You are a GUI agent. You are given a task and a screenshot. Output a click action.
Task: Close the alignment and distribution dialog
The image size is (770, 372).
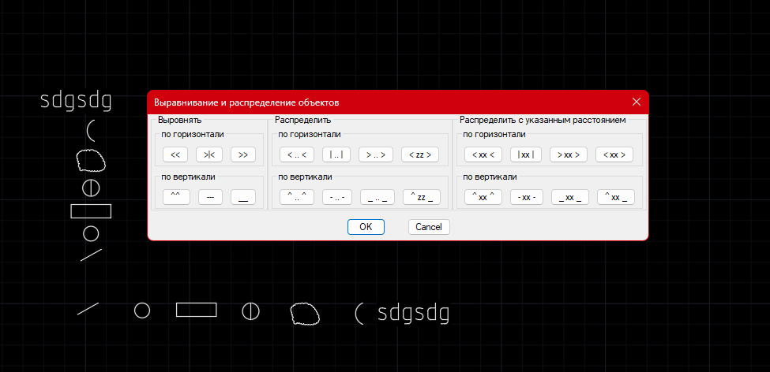tap(637, 102)
